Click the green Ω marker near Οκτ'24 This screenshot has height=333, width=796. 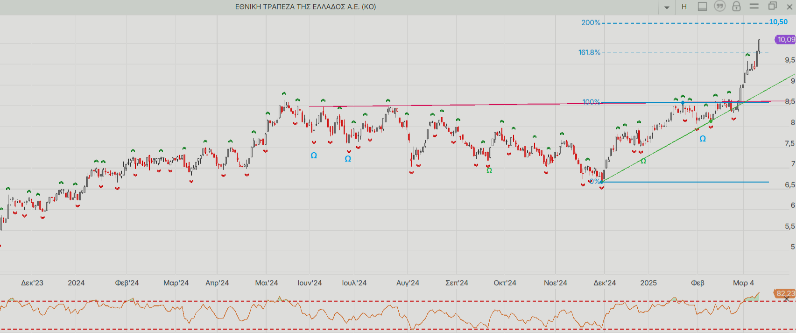pyautogui.click(x=489, y=170)
